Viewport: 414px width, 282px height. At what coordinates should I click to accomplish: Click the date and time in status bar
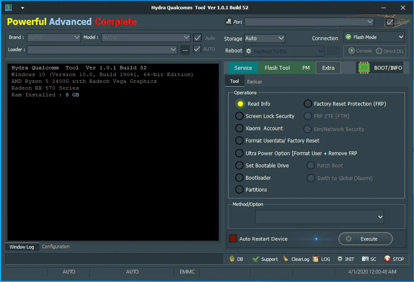372,271
